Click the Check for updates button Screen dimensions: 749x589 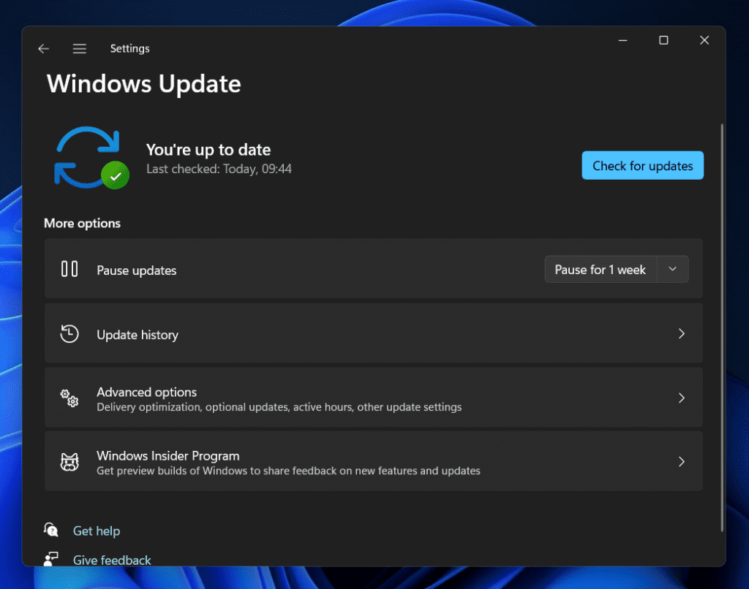point(642,165)
